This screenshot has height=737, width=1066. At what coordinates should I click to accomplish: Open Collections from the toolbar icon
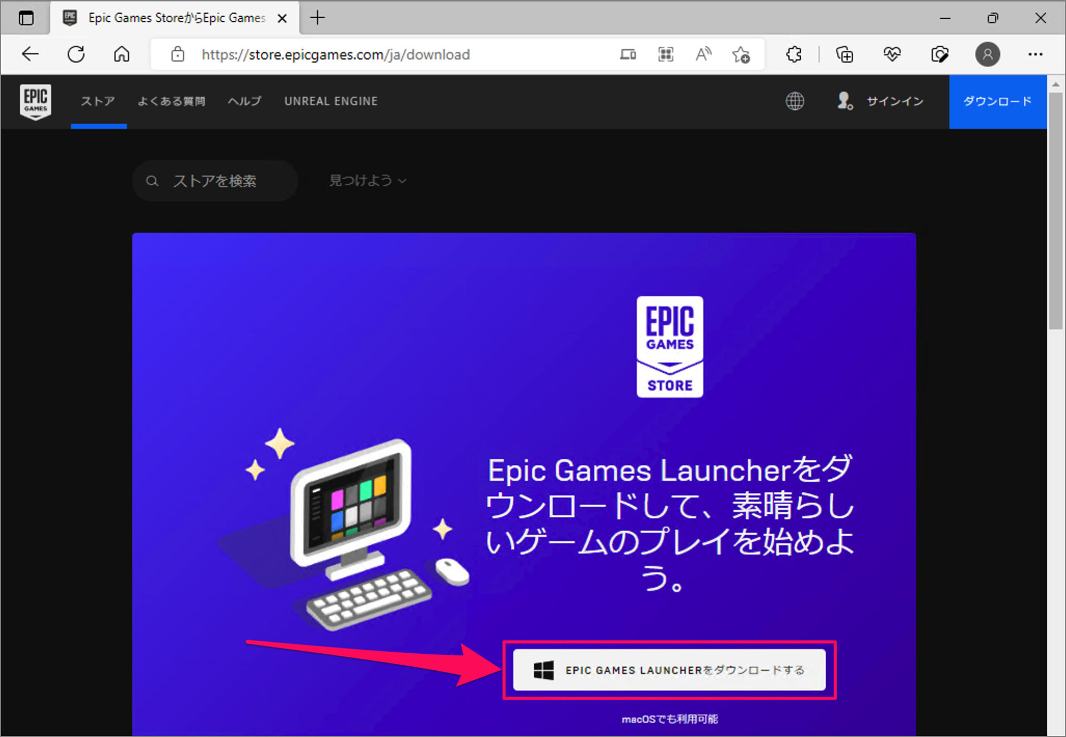coord(844,54)
